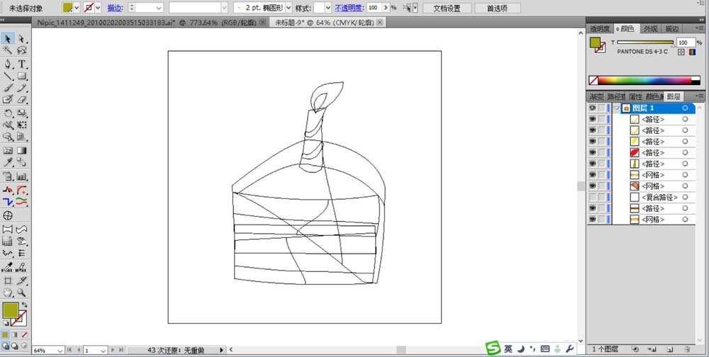Choose the Zoom magnifier tool

[x=22, y=292]
